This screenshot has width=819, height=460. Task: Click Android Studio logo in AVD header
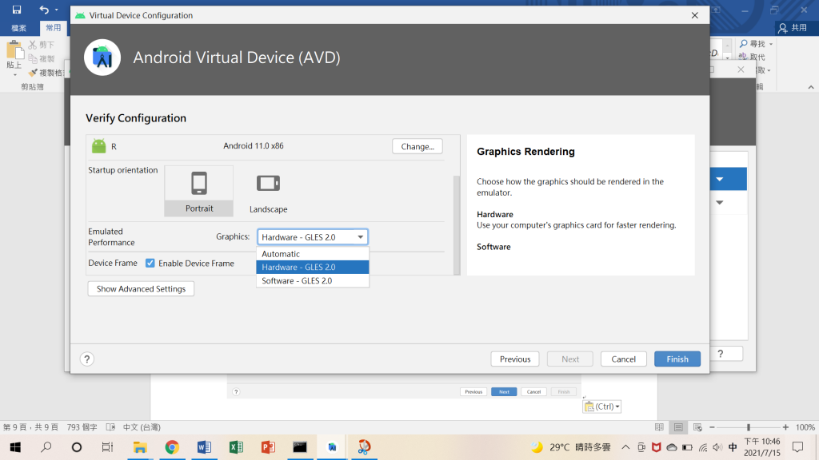(x=102, y=57)
